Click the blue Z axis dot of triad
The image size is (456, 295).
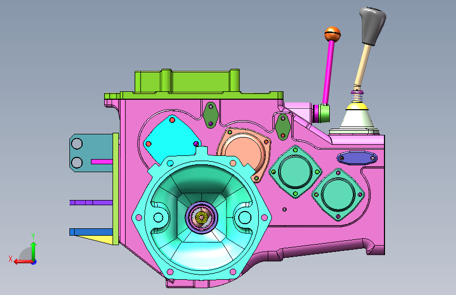pyautogui.click(x=34, y=262)
